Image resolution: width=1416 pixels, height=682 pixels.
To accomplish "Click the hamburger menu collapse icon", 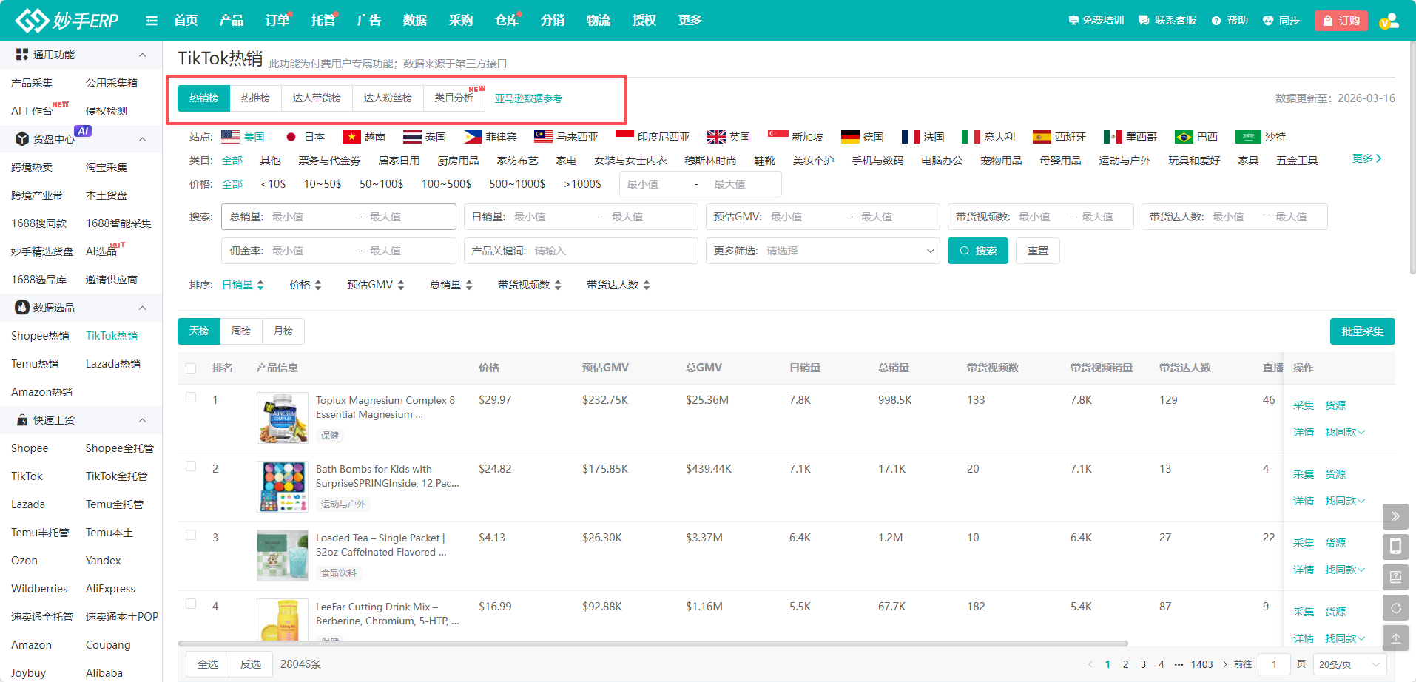I will coord(152,21).
